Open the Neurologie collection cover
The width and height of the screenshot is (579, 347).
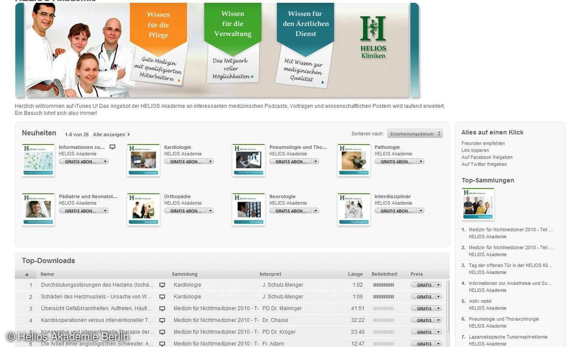[248, 209]
